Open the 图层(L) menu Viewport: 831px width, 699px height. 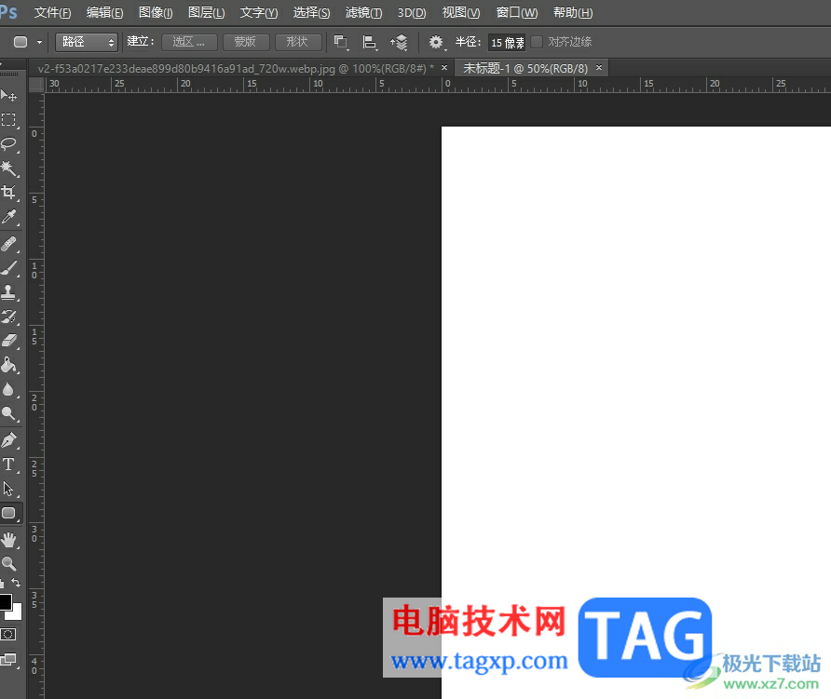[x=206, y=12]
